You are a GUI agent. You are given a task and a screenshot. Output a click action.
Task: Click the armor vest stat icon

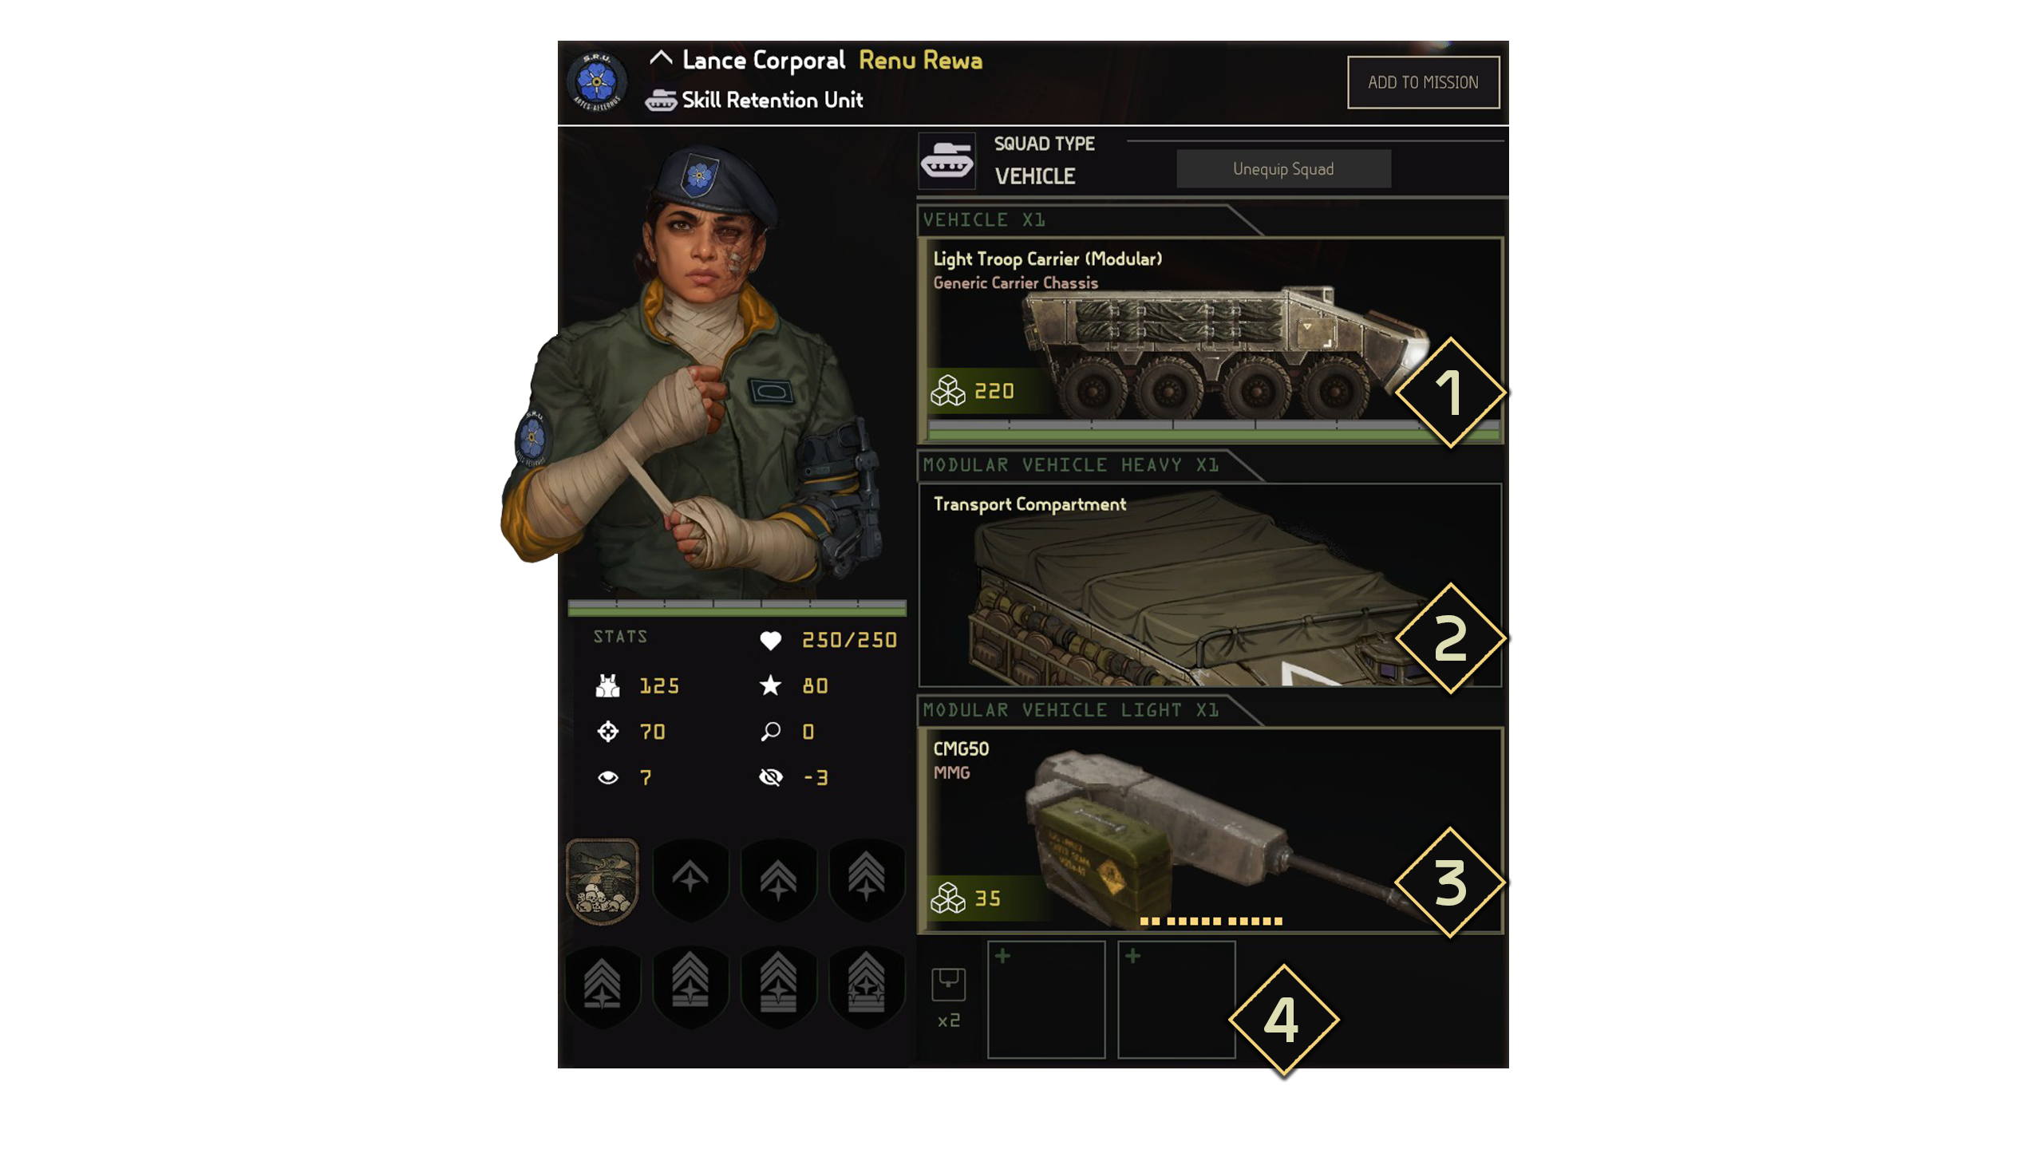tap(607, 686)
